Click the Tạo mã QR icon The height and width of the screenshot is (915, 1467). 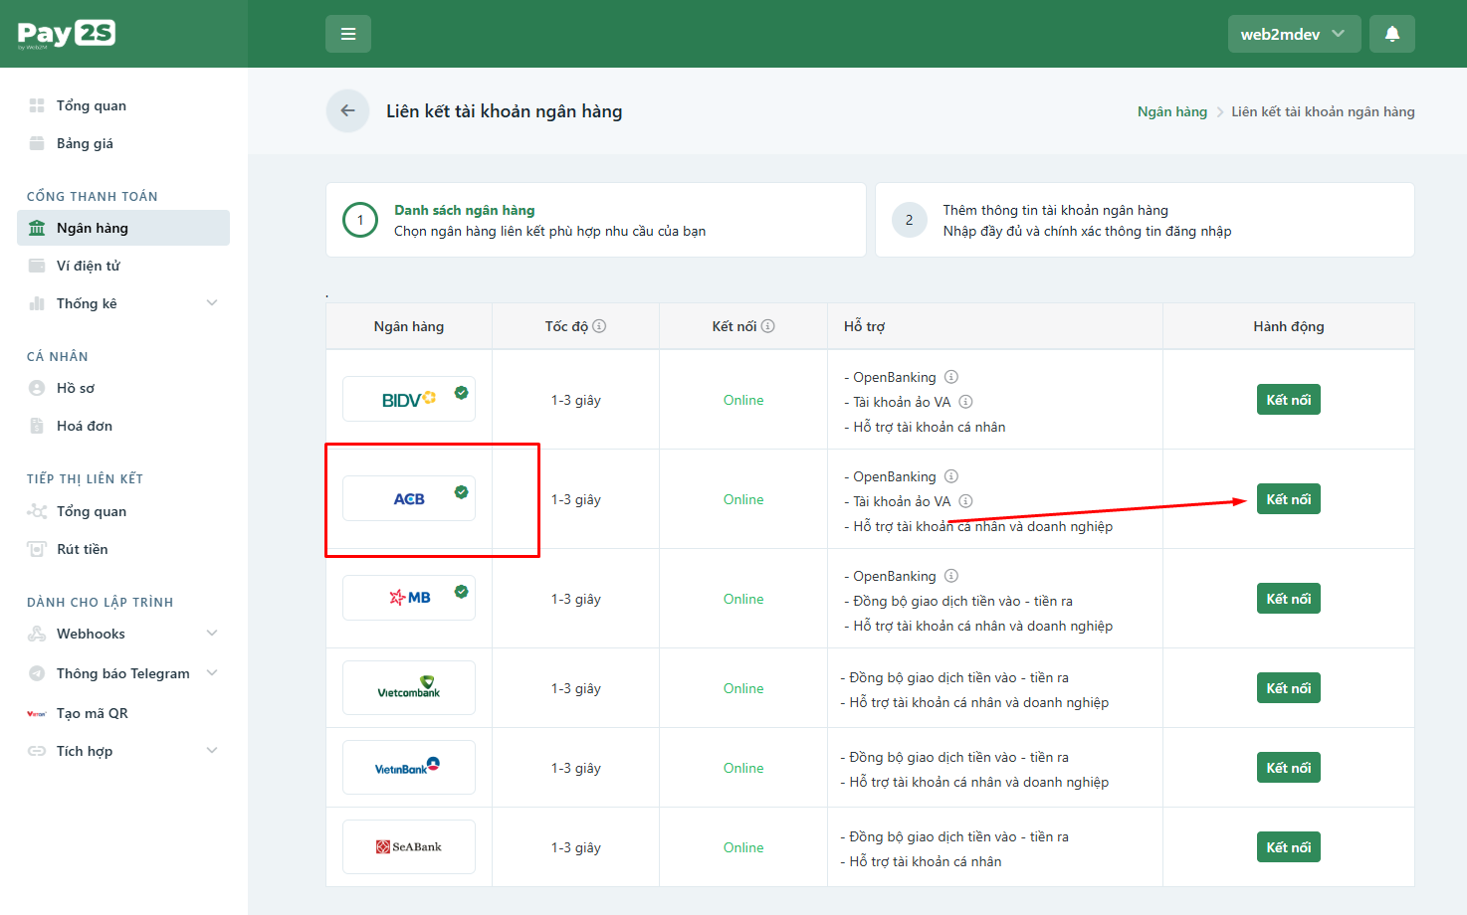(37, 713)
